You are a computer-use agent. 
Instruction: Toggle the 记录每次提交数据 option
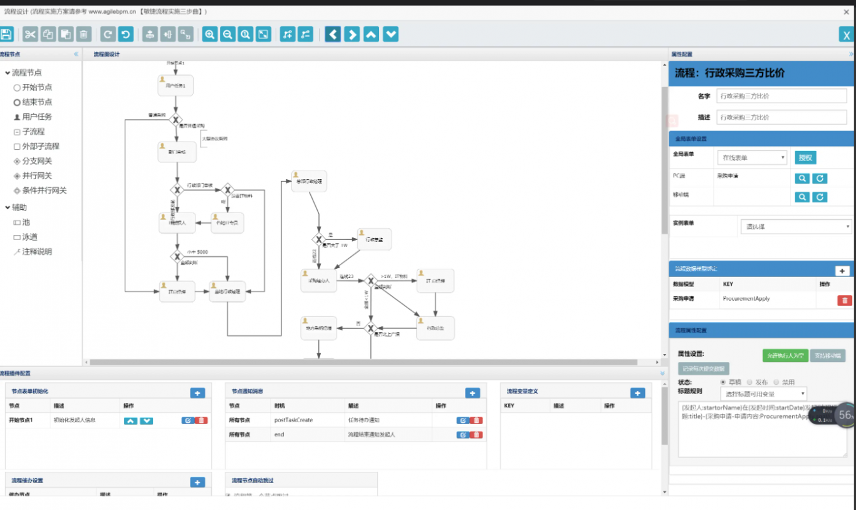pyautogui.click(x=704, y=369)
